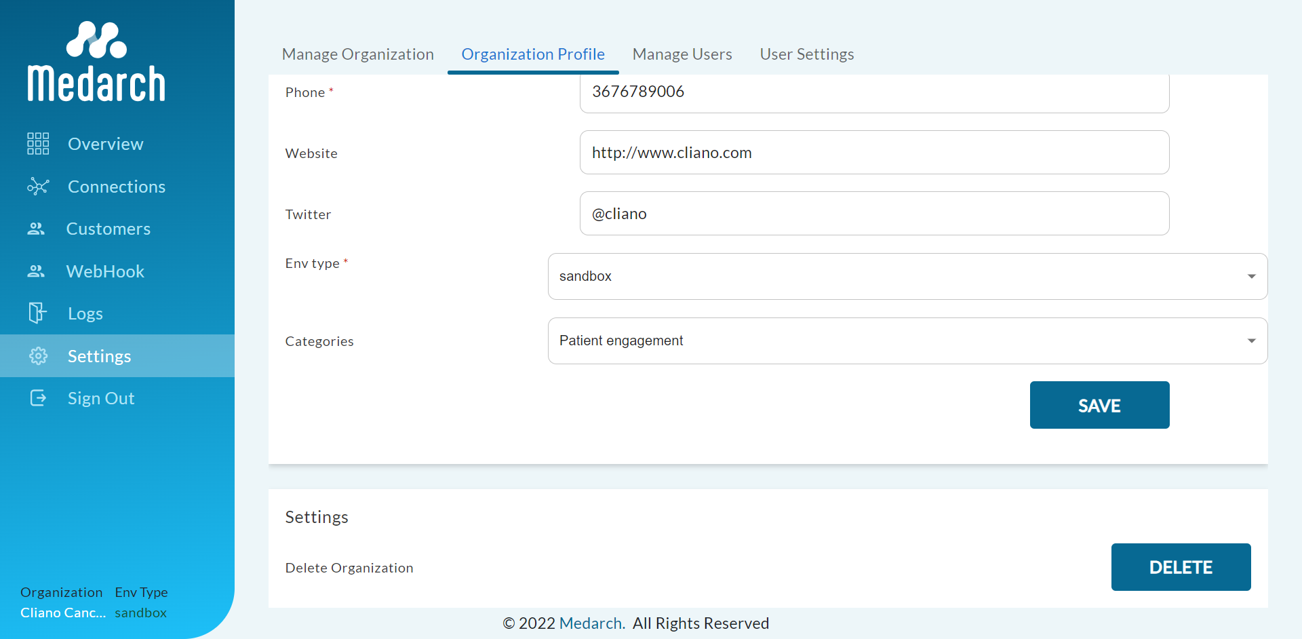Select the Organization Profile tab
Image resolution: width=1302 pixels, height=639 pixels.
point(533,54)
